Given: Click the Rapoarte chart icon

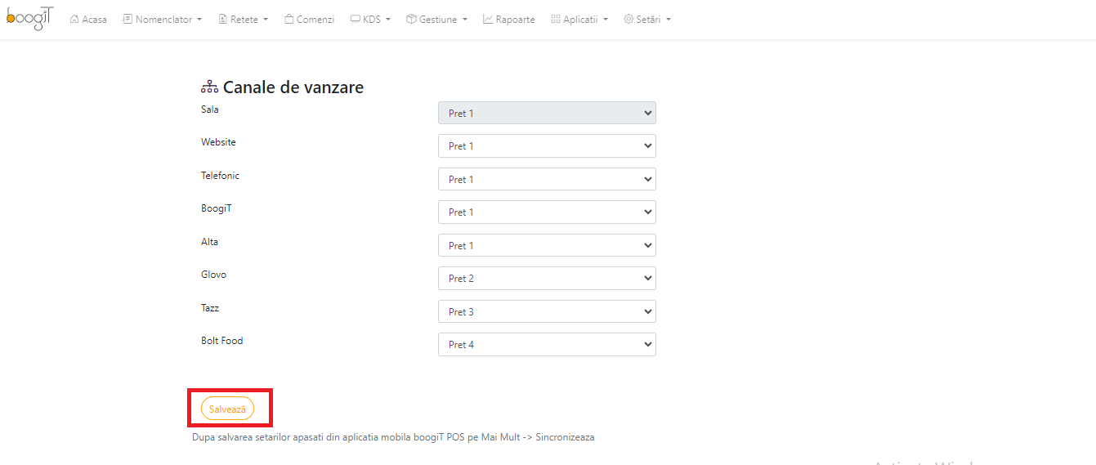Looking at the screenshot, I should pos(488,19).
